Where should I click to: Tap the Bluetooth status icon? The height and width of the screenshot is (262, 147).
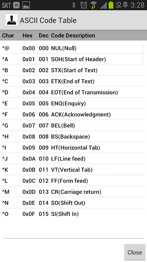73,5
